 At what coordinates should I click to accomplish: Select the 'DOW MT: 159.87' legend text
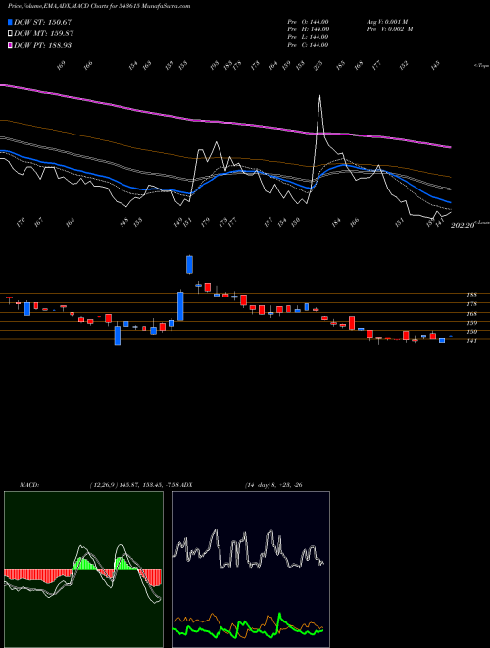tap(44, 34)
